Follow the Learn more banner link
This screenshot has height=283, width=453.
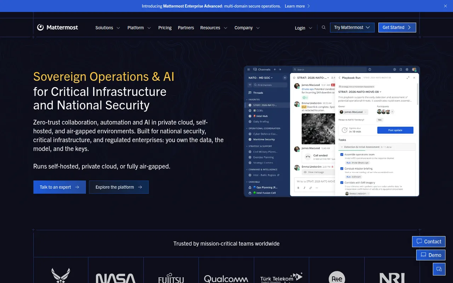point(297,6)
